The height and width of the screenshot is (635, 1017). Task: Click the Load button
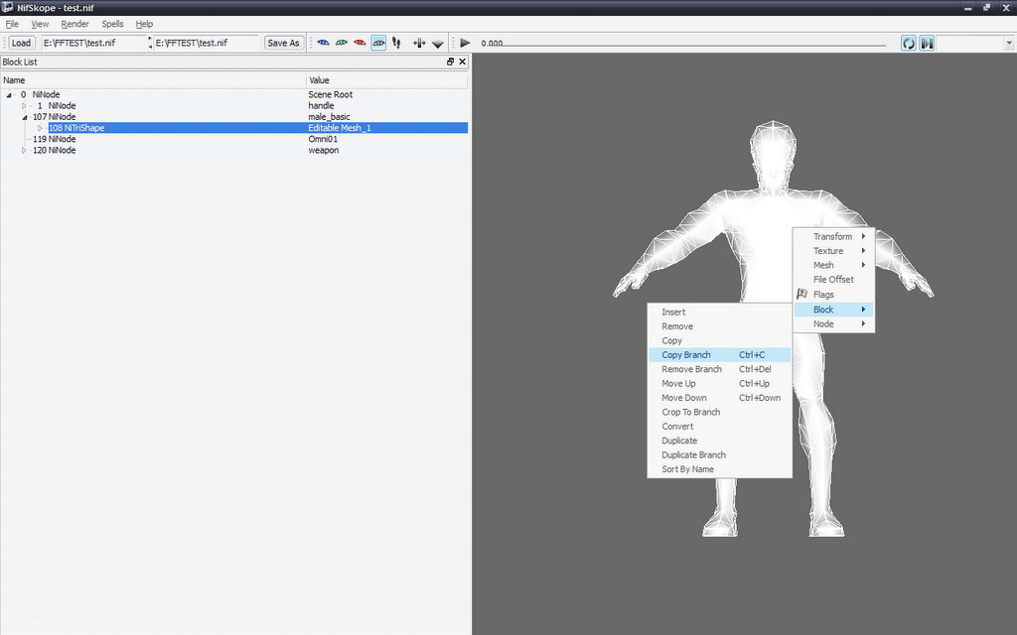pos(21,43)
